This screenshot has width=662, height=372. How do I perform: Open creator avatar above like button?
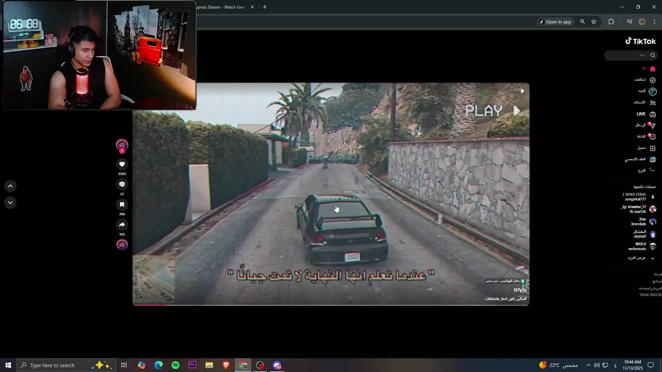point(122,145)
